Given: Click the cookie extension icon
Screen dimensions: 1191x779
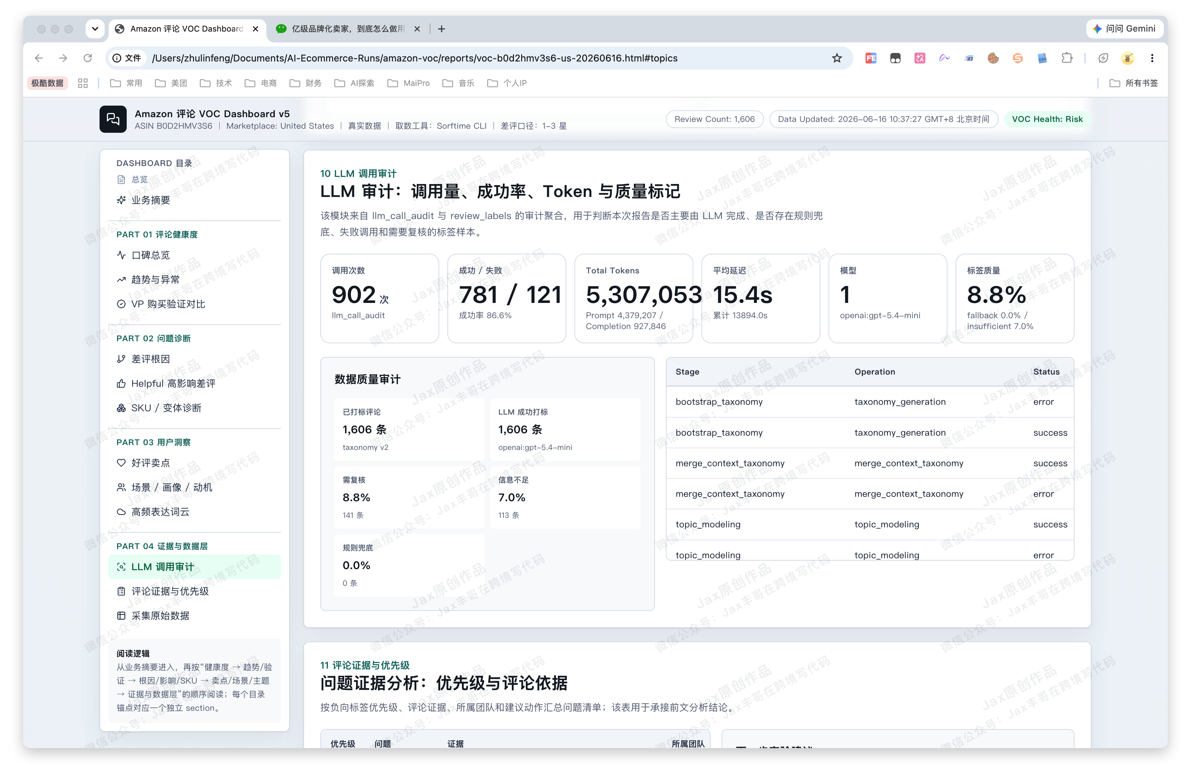Looking at the screenshot, I should (993, 58).
